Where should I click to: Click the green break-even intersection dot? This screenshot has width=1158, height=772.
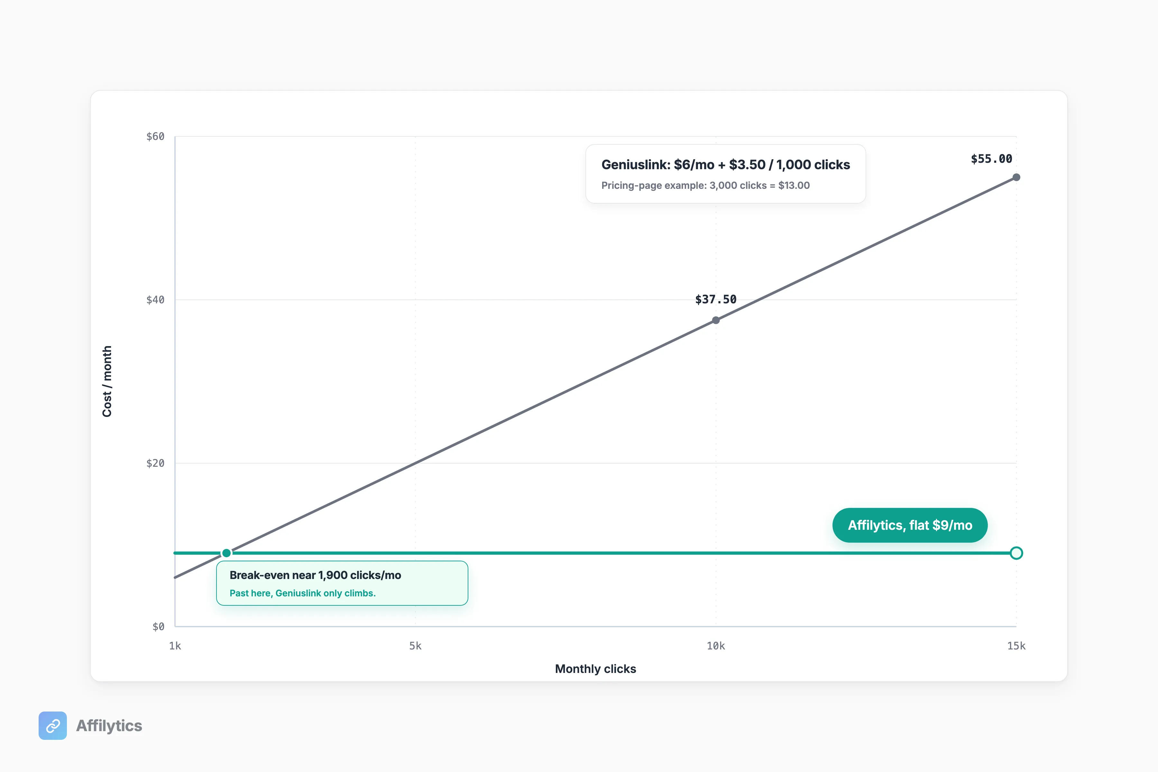[x=226, y=553]
